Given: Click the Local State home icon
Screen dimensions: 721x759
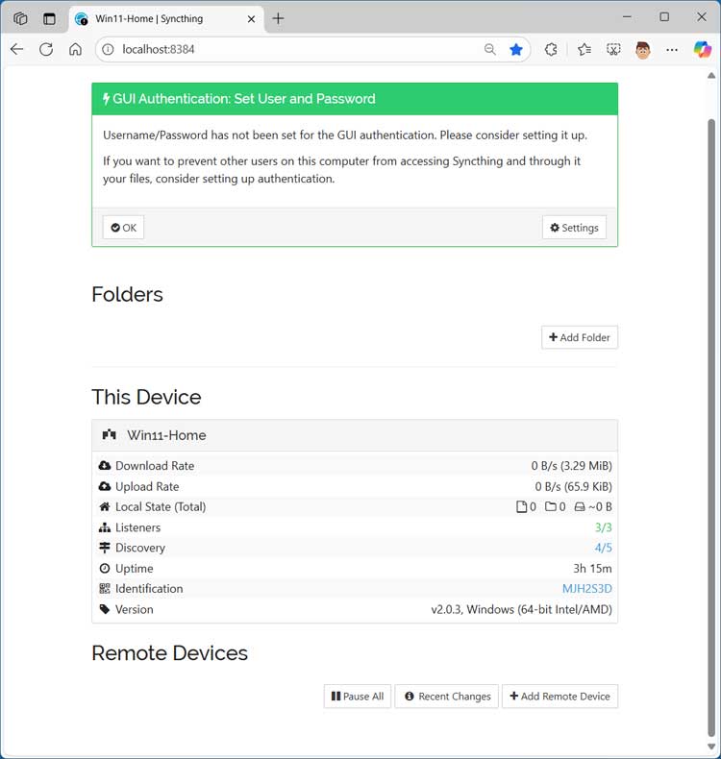Looking at the screenshot, I should click(x=105, y=507).
